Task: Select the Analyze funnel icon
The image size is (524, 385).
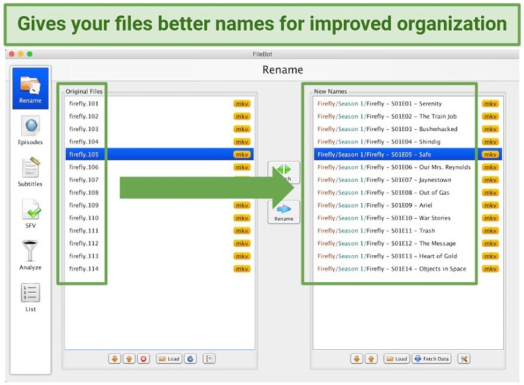Action: coord(30,255)
